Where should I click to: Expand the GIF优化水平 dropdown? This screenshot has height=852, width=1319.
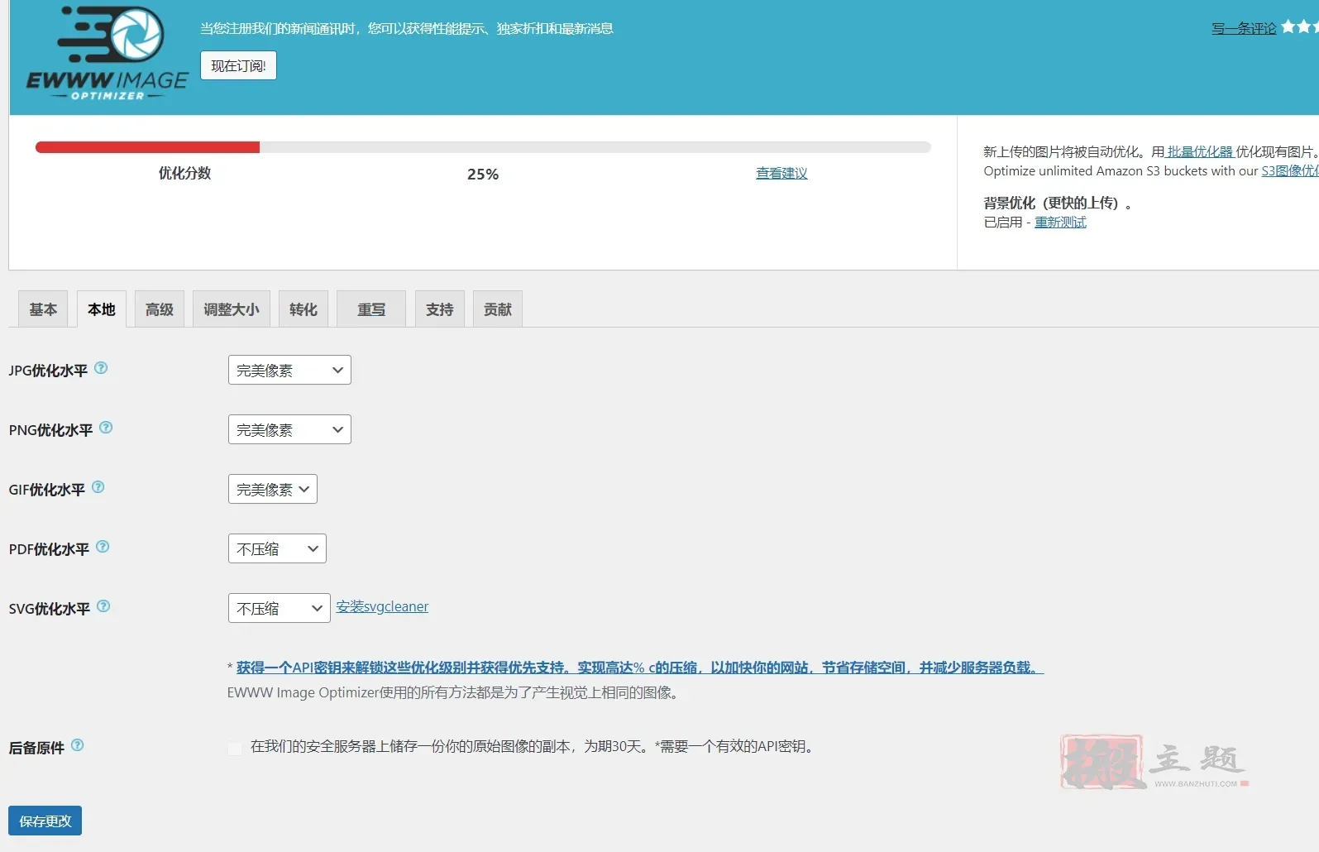tap(272, 490)
